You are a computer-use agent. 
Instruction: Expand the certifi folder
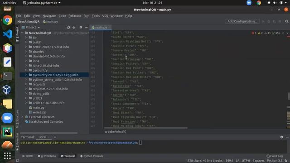pyautogui.click(x=26, y=42)
